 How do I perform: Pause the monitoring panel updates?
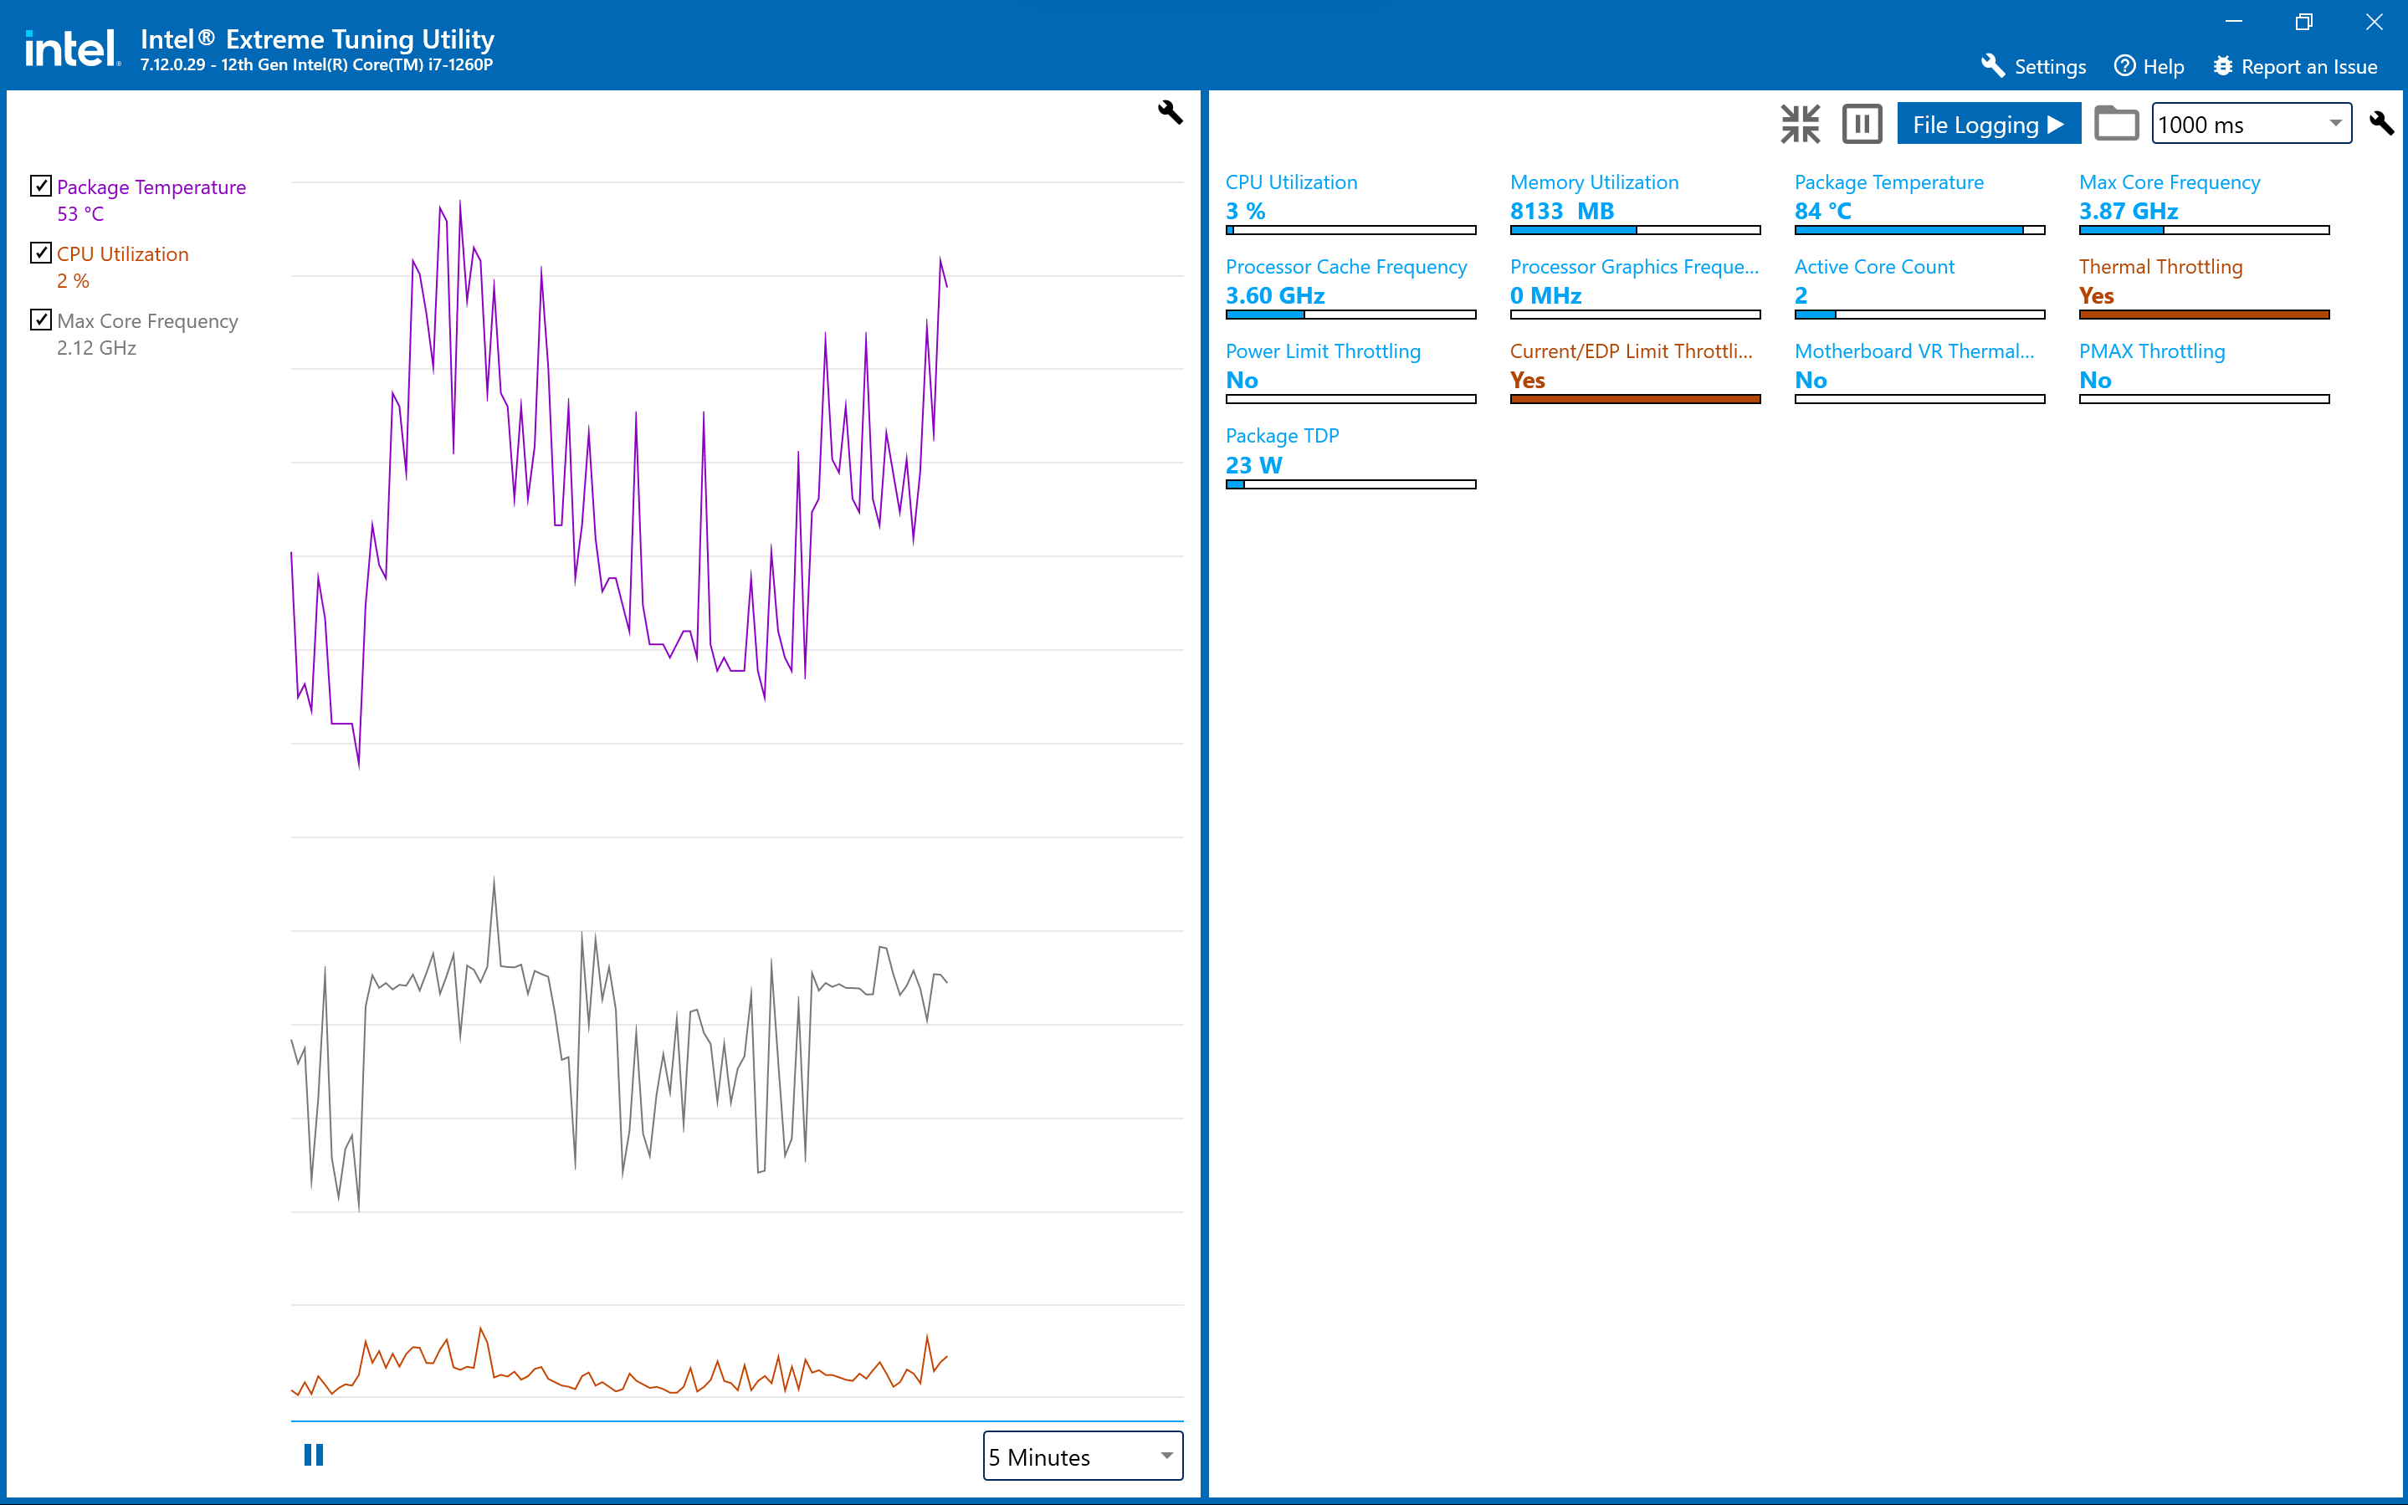(1862, 125)
